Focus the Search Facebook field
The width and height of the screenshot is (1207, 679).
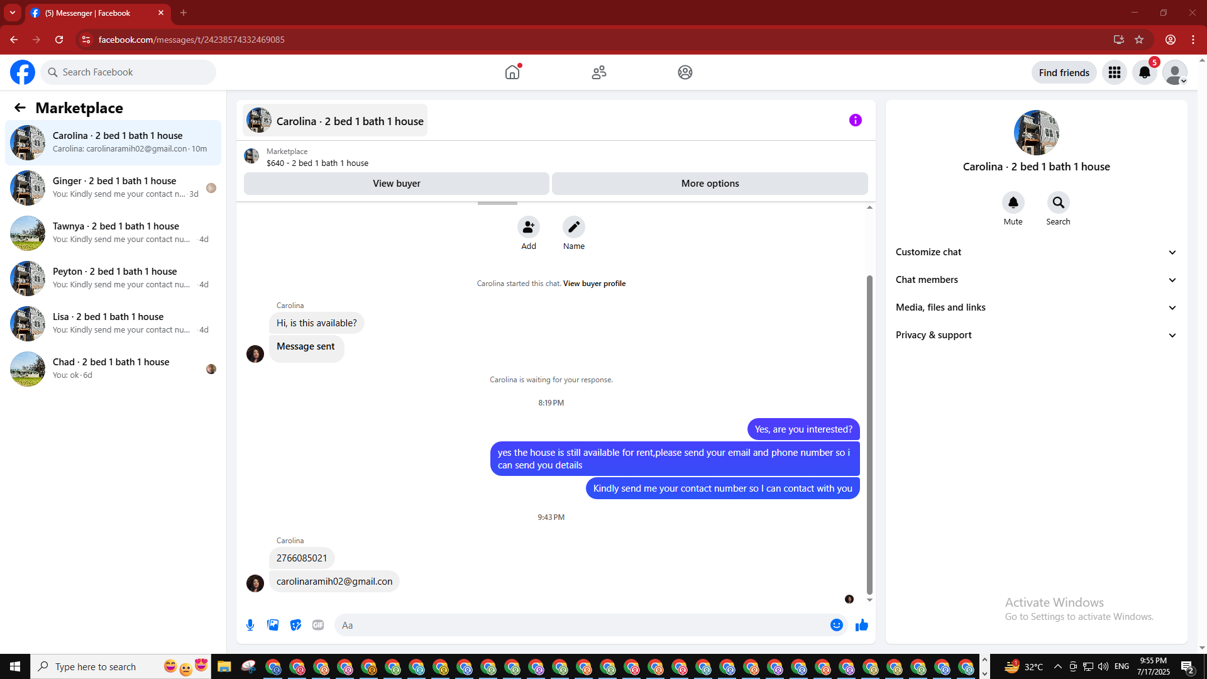point(129,72)
